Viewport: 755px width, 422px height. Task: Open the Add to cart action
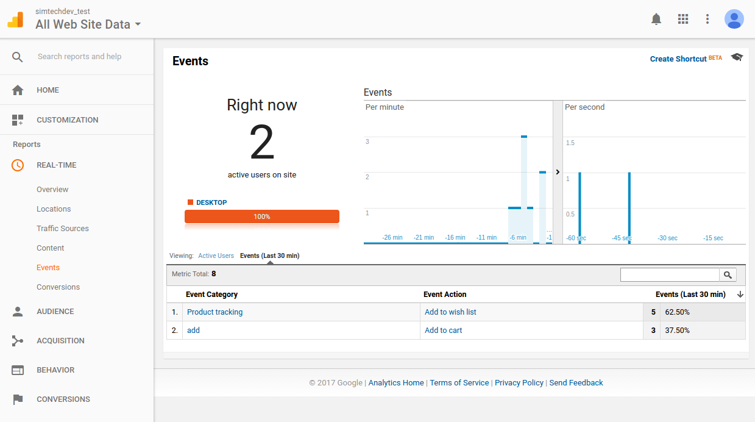coord(443,331)
